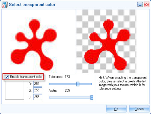Viewport: 151px width, 114px height.
Task: Click the application icon in title bar
Action: [5, 5]
